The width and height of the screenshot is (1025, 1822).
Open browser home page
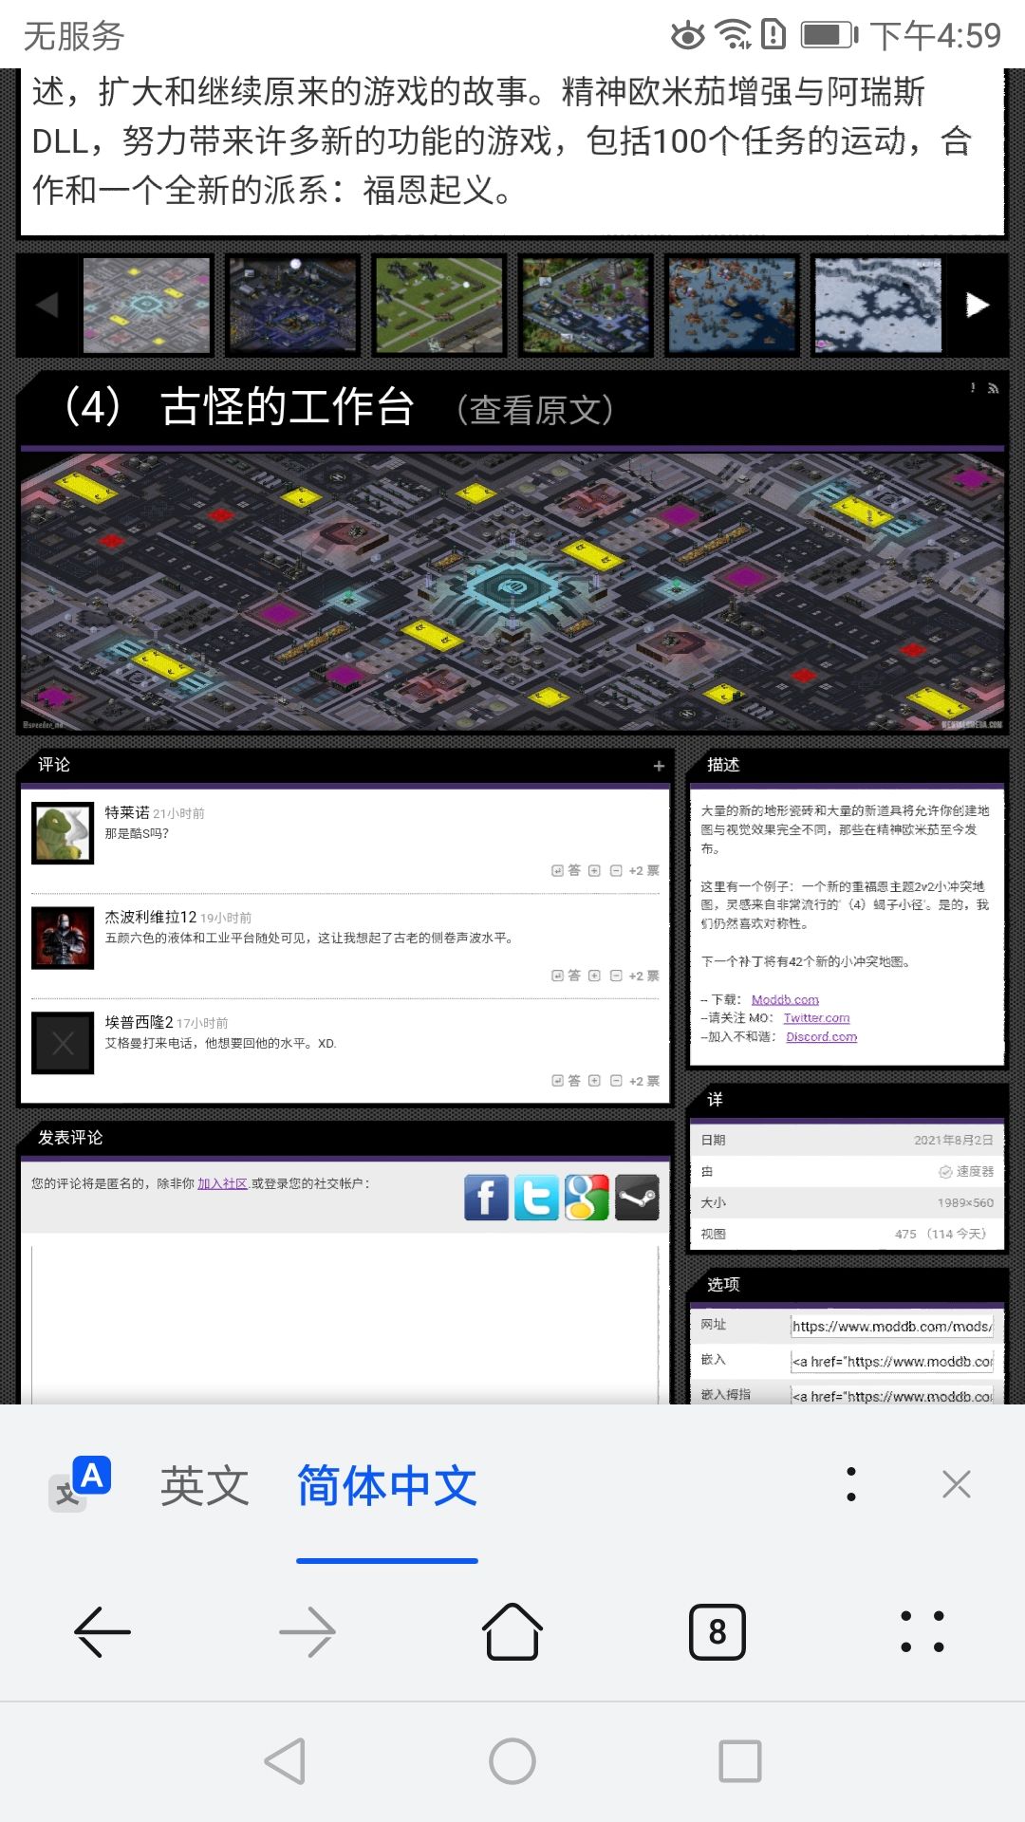[512, 1632]
